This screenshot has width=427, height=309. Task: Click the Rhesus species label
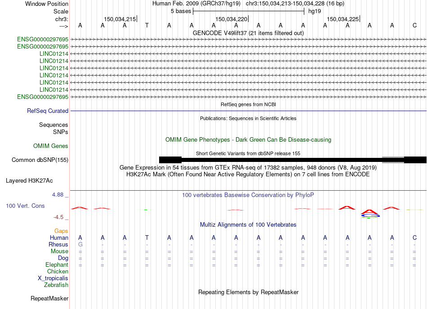pyautogui.click(x=58, y=244)
